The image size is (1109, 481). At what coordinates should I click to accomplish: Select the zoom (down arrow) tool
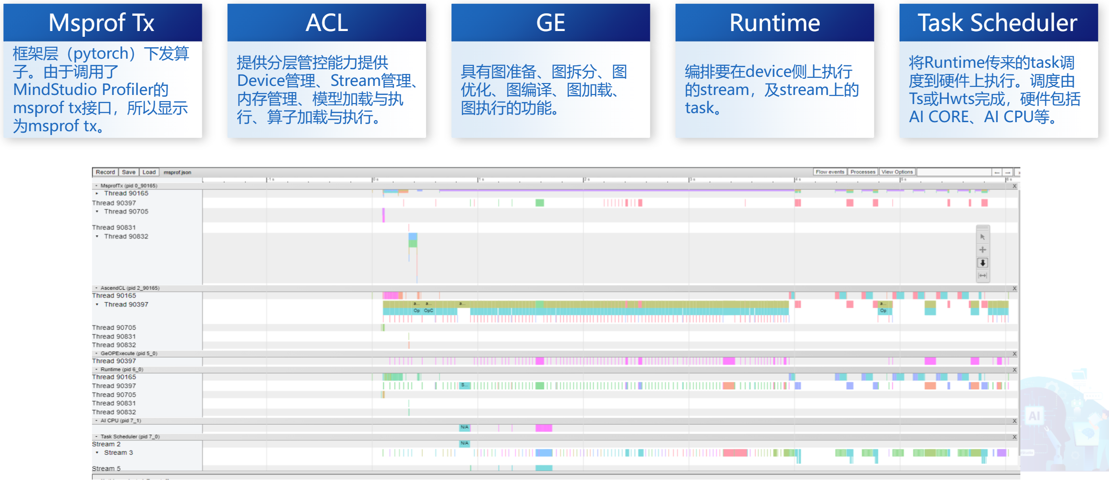pos(982,263)
